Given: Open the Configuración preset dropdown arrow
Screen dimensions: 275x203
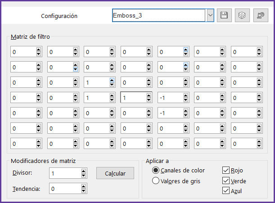Looking at the screenshot, I should [x=210, y=15].
